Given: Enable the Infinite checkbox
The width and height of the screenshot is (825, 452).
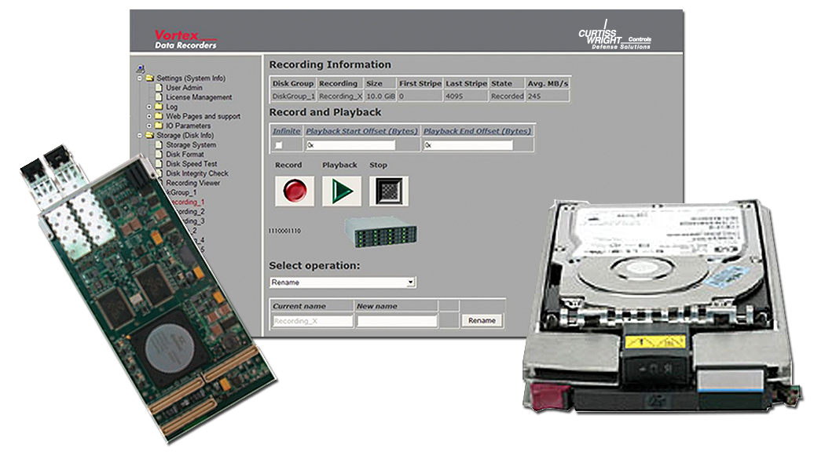Looking at the screenshot, I should 278,145.
